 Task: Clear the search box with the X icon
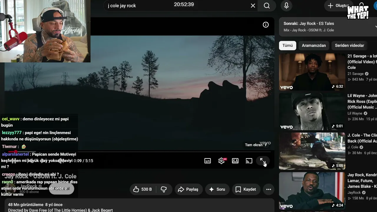coord(253,6)
